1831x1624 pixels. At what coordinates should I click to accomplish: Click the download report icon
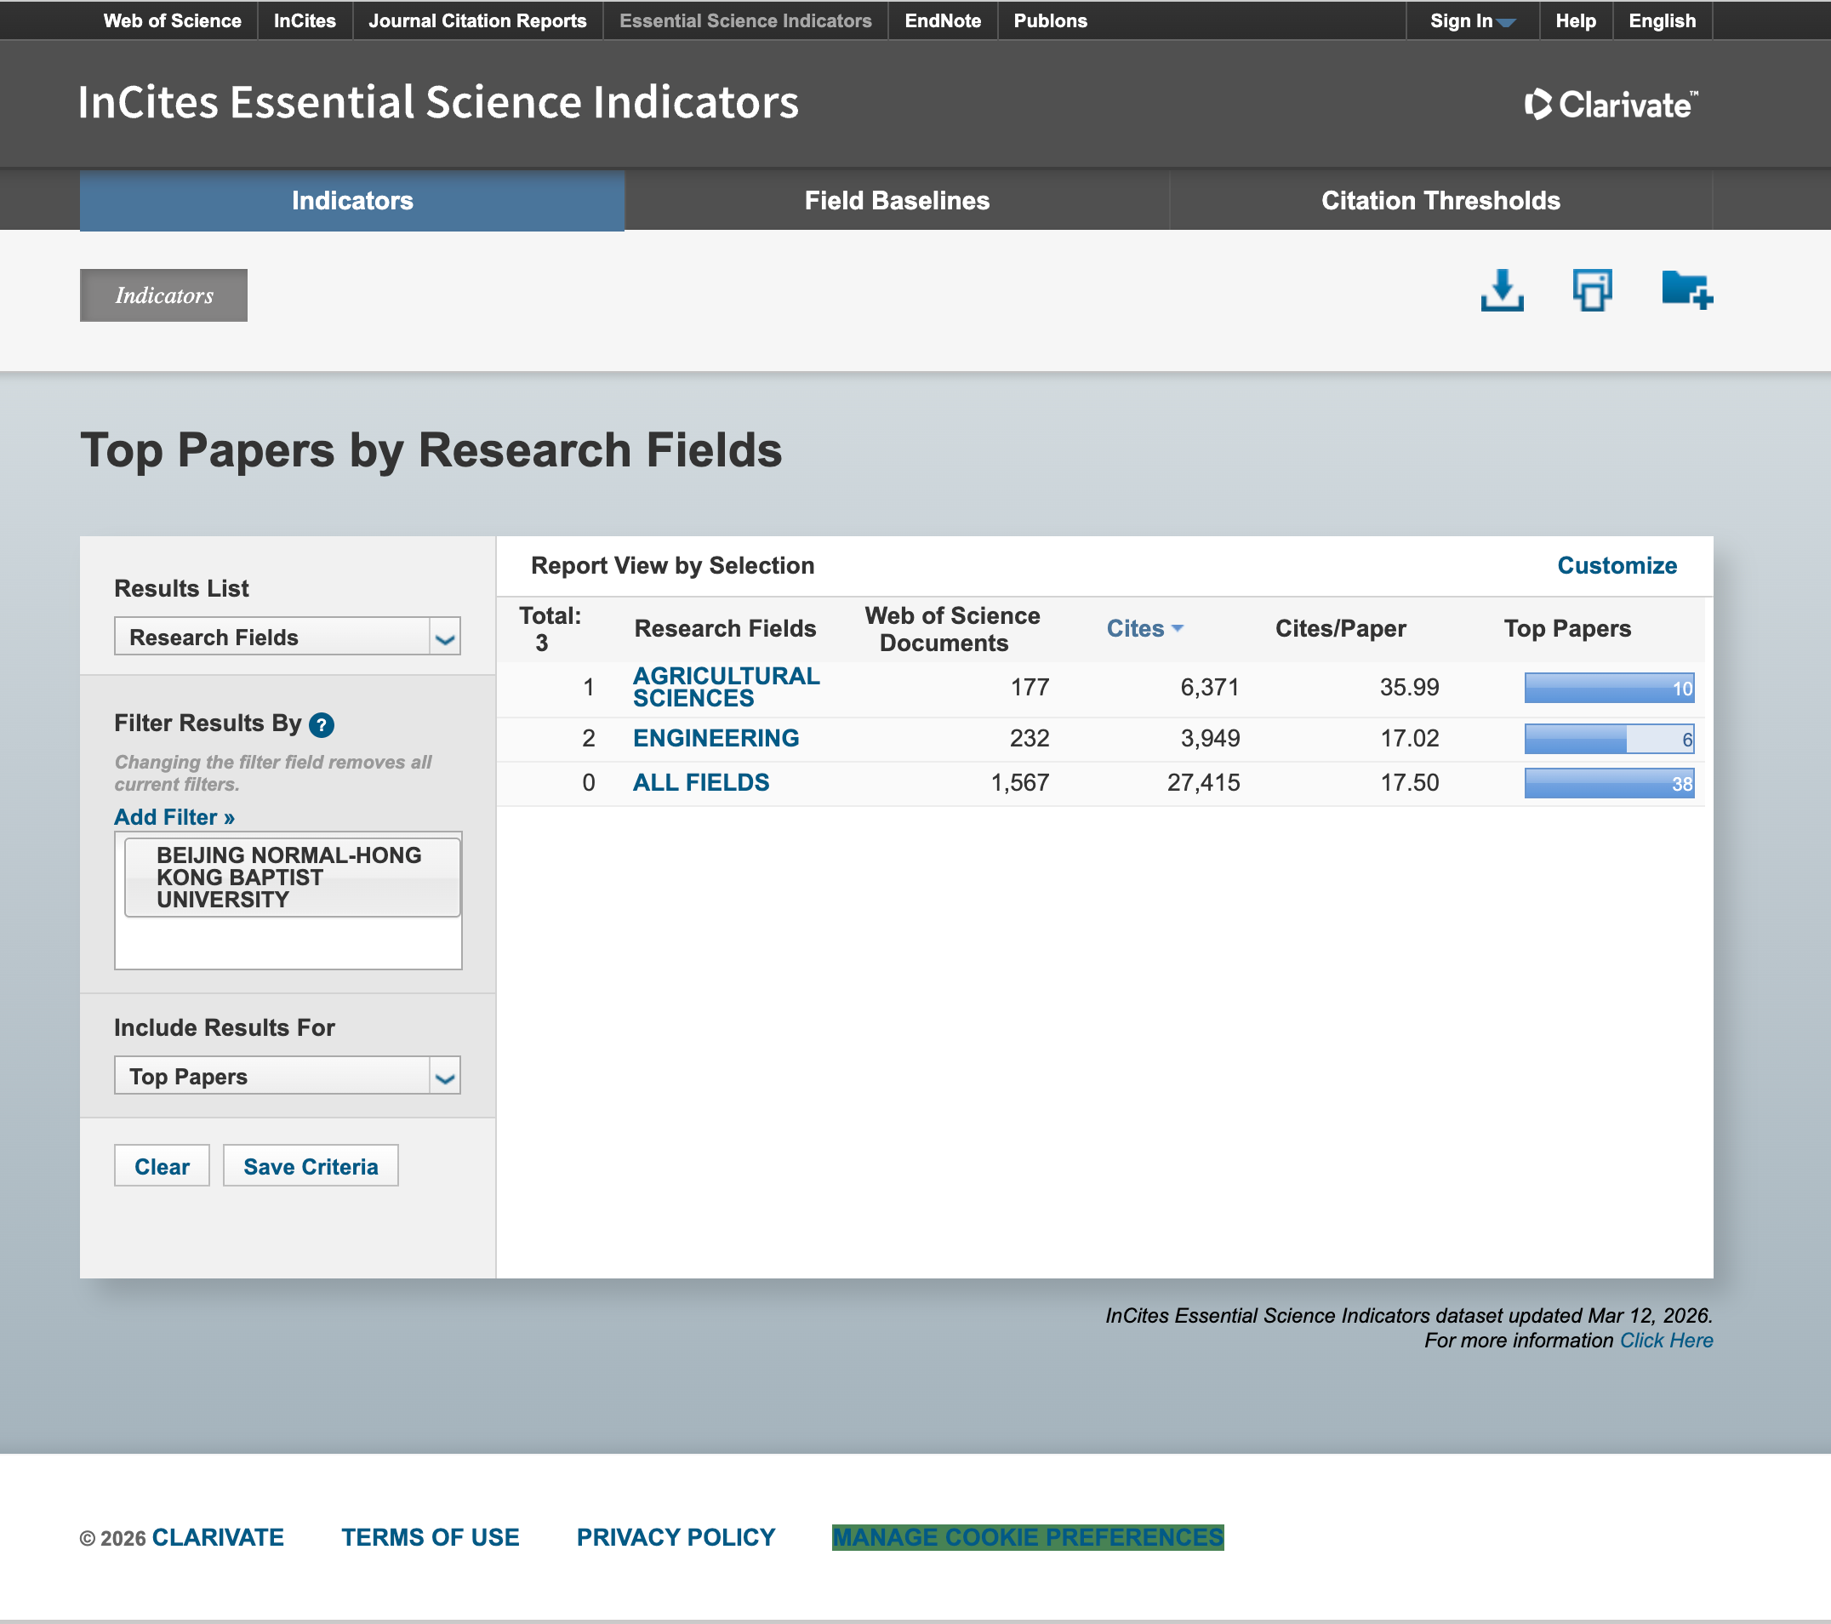coord(1502,291)
